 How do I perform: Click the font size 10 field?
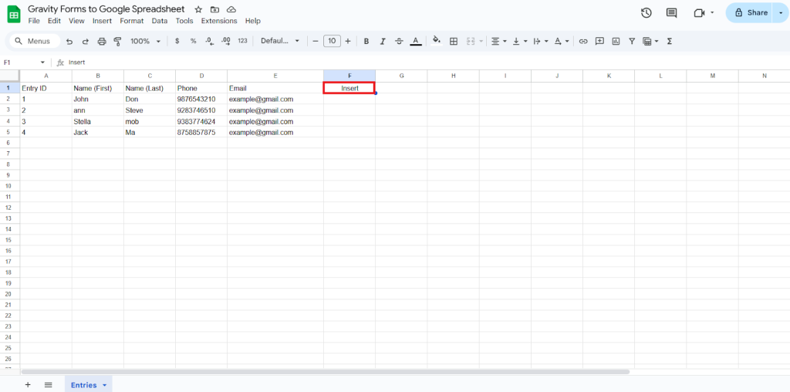332,42
